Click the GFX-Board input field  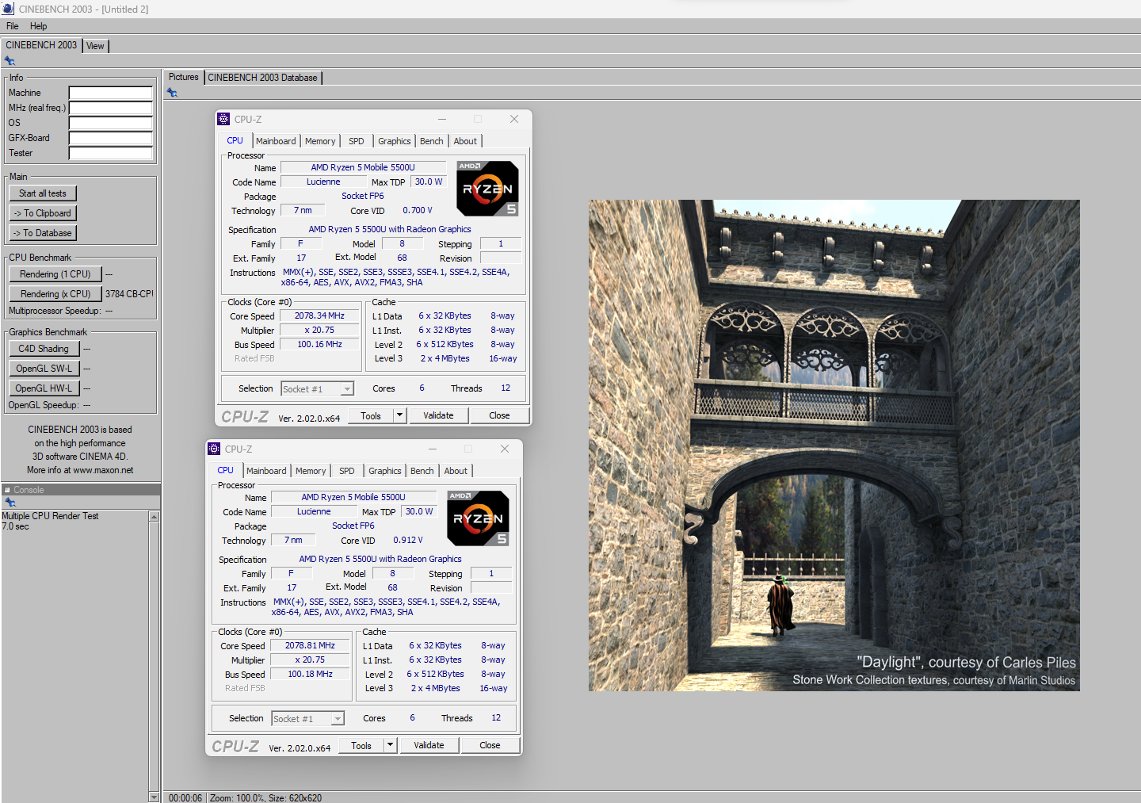[x=111, y=138]
